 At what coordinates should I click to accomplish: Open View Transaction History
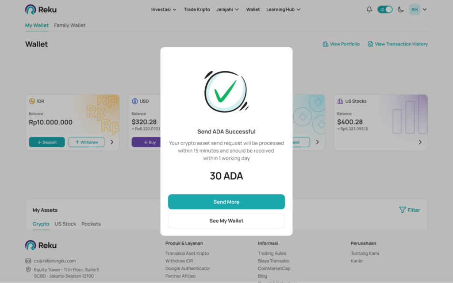click(x=398, y=44)
